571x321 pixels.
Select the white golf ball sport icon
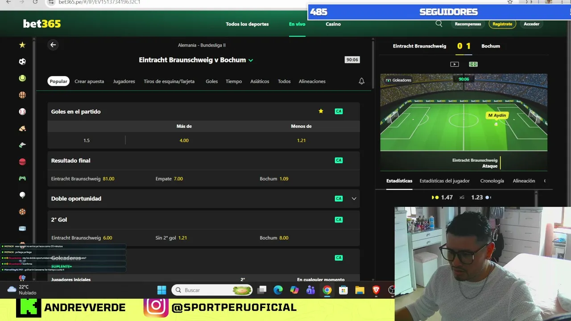point(22,195)
